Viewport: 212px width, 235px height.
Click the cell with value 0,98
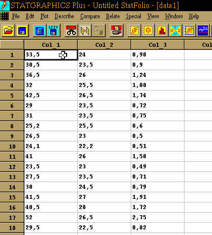(158, 55)
